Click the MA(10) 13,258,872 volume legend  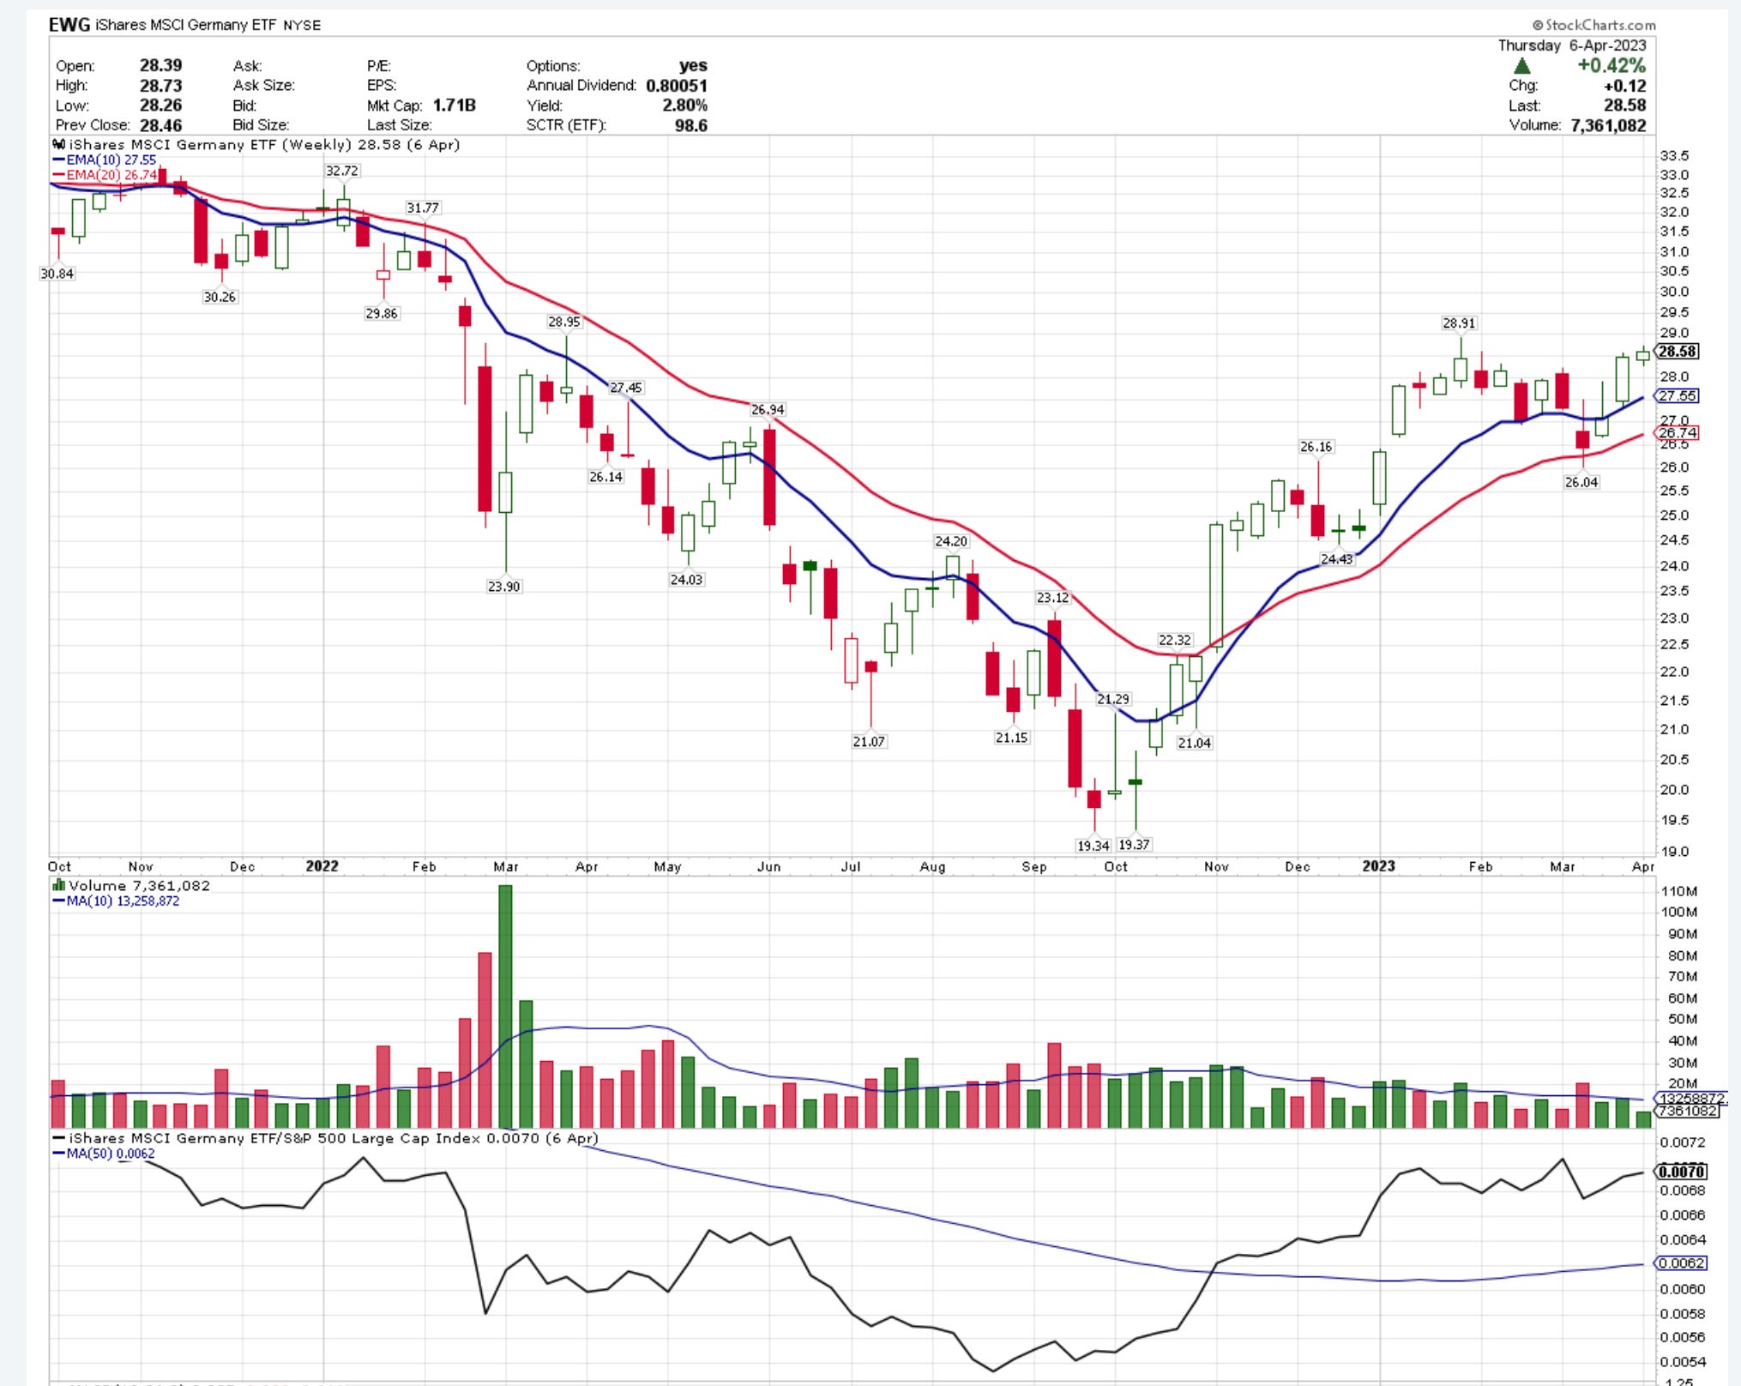click(x=116, y=901)
